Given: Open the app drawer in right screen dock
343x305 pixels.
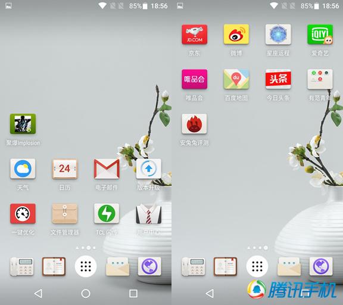Looking at the screenshot, I should [x=257, y=266].
